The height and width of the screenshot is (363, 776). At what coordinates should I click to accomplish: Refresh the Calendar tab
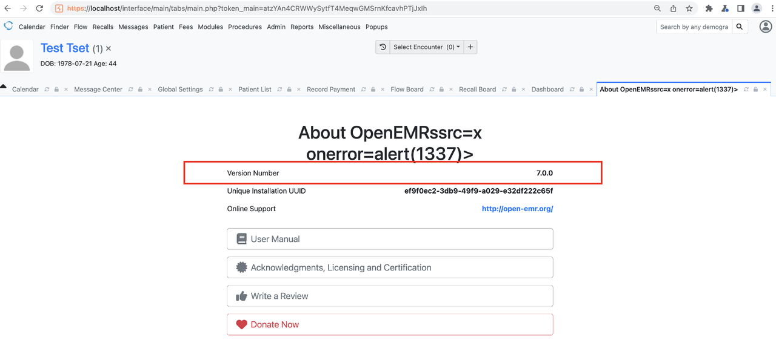pyautogui.click(x=47, y=90)
